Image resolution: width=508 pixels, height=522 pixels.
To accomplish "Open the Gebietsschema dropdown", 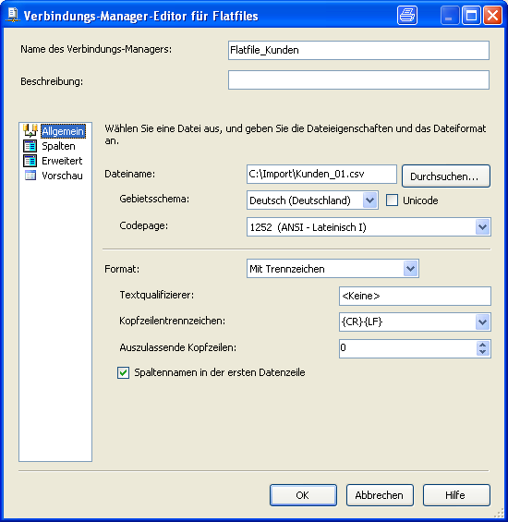I will (369, 200).
